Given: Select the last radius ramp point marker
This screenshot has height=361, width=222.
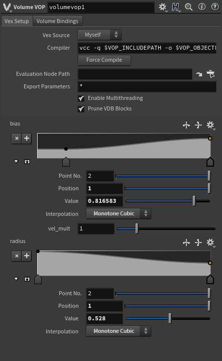Looking at the screenshot, I should (x=210, y=279).
